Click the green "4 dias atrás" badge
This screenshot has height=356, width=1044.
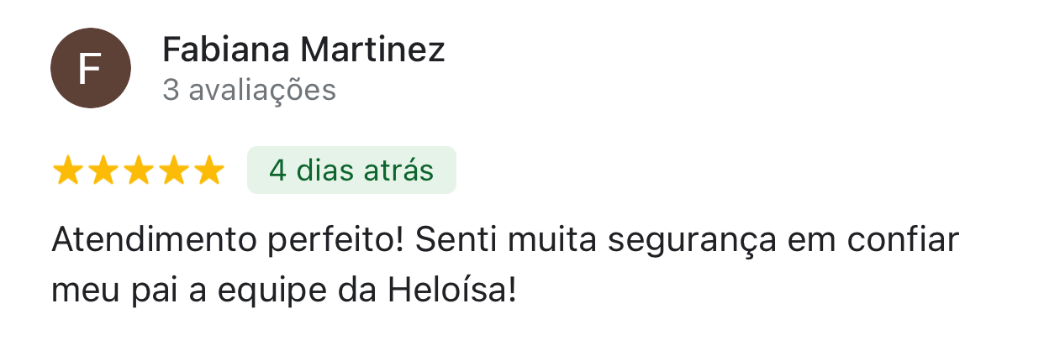click(x=351, y=170)
